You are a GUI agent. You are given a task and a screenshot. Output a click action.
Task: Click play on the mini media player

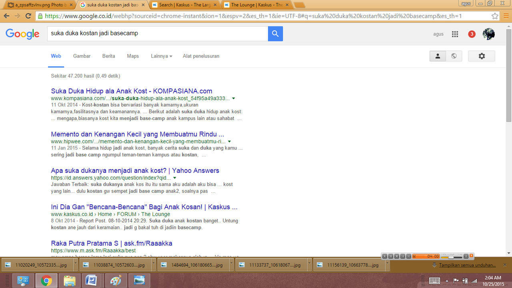pos(384,256)
